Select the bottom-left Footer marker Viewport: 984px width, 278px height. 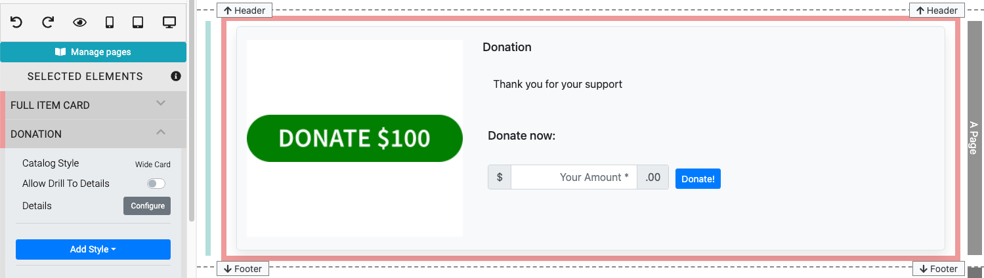[x=243, y=269]
